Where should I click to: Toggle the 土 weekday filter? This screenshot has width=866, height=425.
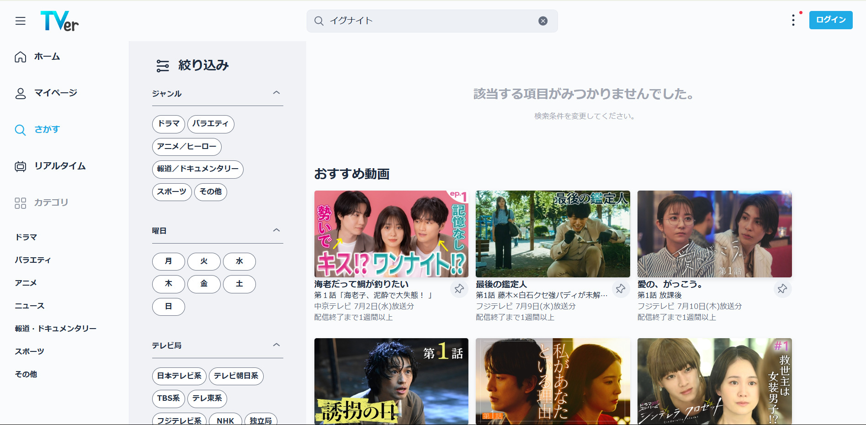point(239,284)
